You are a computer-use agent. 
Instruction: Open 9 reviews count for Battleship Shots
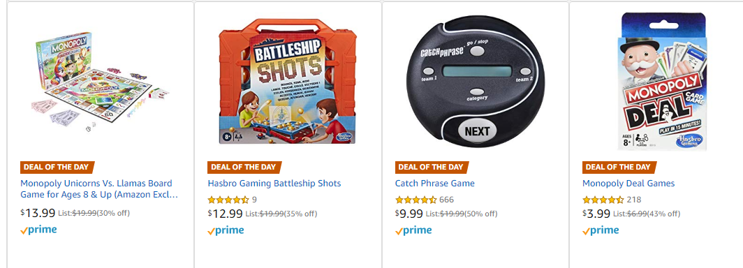pos(254,200)
